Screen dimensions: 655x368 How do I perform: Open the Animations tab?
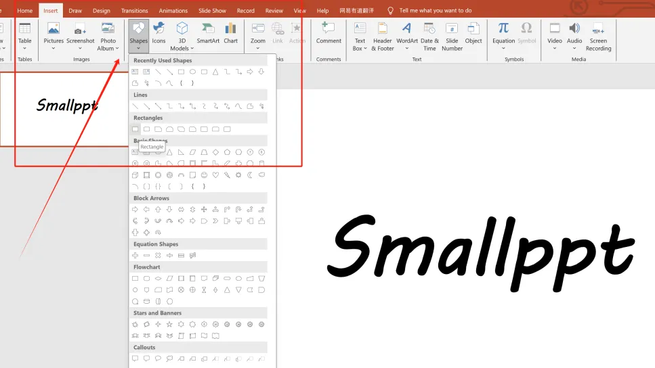tap(173, 10)
